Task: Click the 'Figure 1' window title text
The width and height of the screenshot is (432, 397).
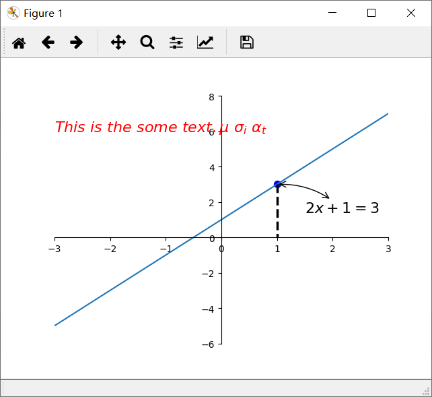Action: tap(43, 13)
